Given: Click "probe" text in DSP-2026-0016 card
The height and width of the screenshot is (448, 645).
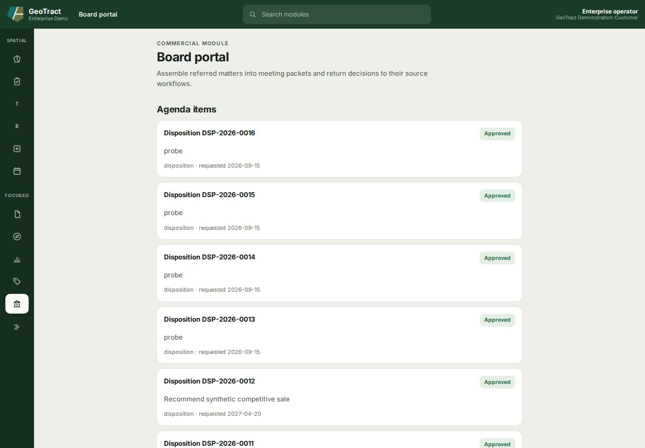Looking at the screenshot, I should pos(173,151).
